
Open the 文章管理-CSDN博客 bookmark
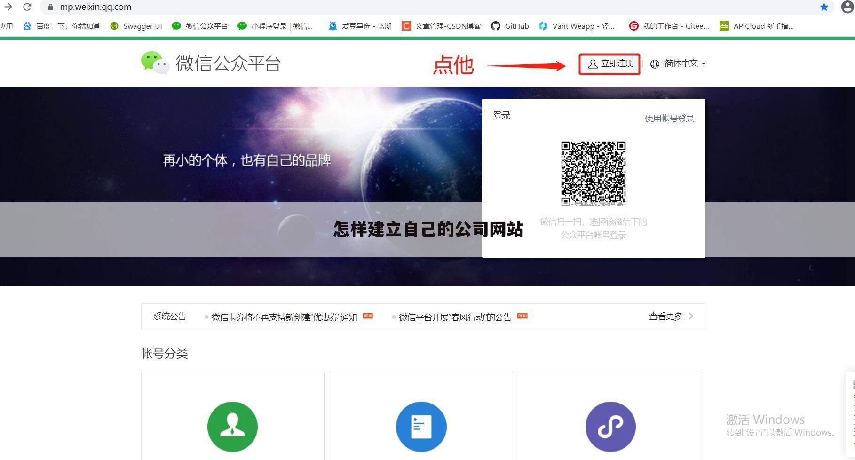point(441,26)
